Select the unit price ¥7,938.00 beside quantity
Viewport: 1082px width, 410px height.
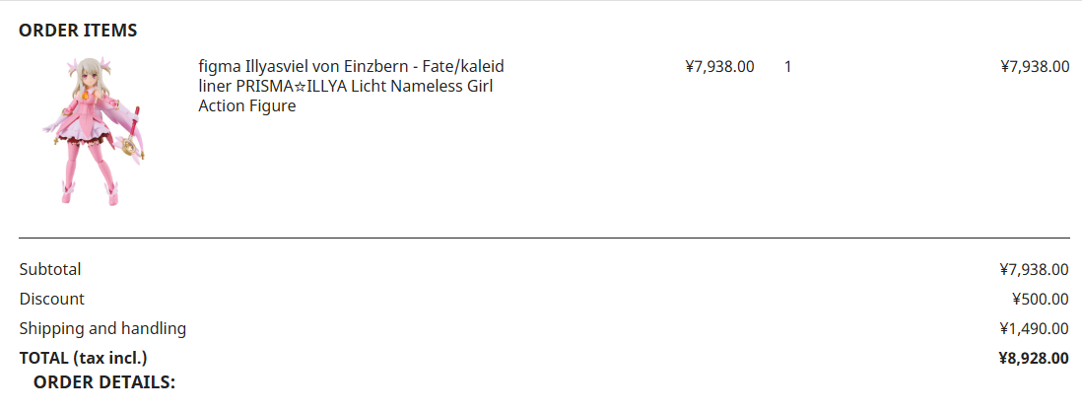719,67
